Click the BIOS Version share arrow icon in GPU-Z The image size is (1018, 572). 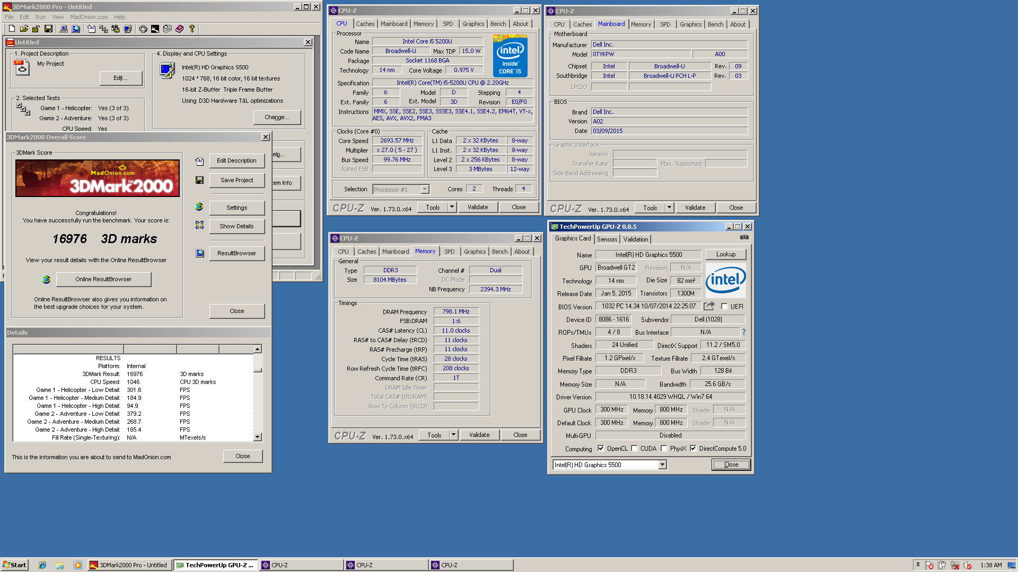pyautogui.click(x=709, y=306)
